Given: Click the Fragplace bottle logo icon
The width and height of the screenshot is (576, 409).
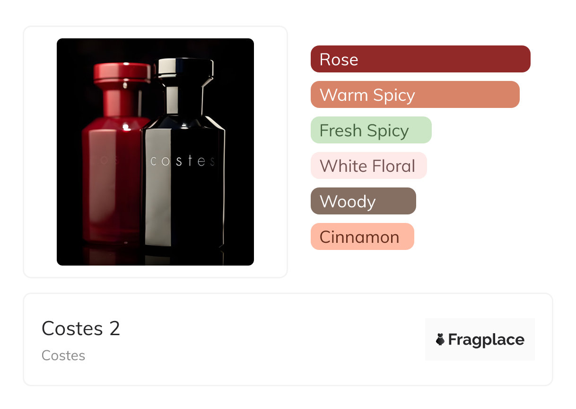Looking at the screenshot, I should pyautogui.click(x=440, y=339).
